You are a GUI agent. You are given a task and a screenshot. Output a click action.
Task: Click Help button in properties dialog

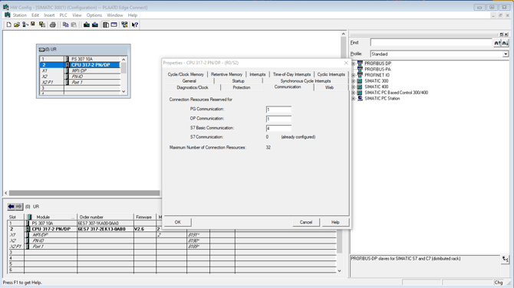coord(335,222)
